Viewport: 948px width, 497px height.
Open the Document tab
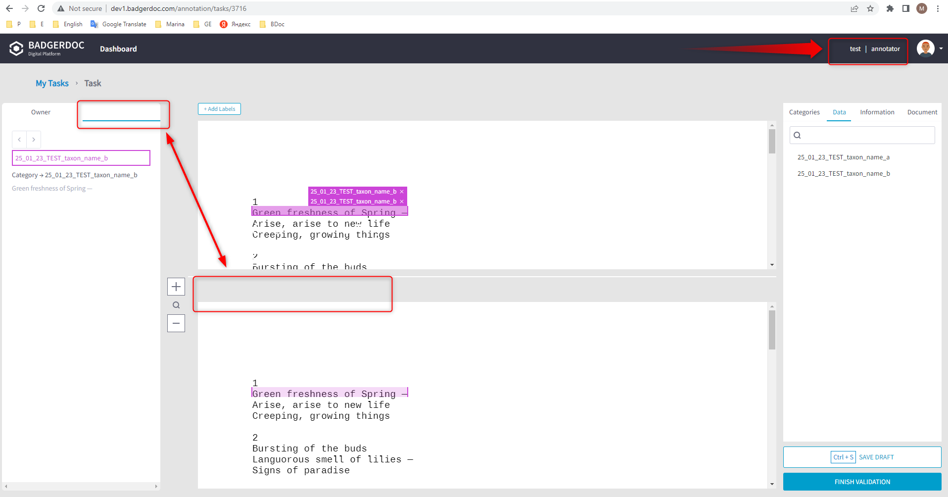point(921,112)
